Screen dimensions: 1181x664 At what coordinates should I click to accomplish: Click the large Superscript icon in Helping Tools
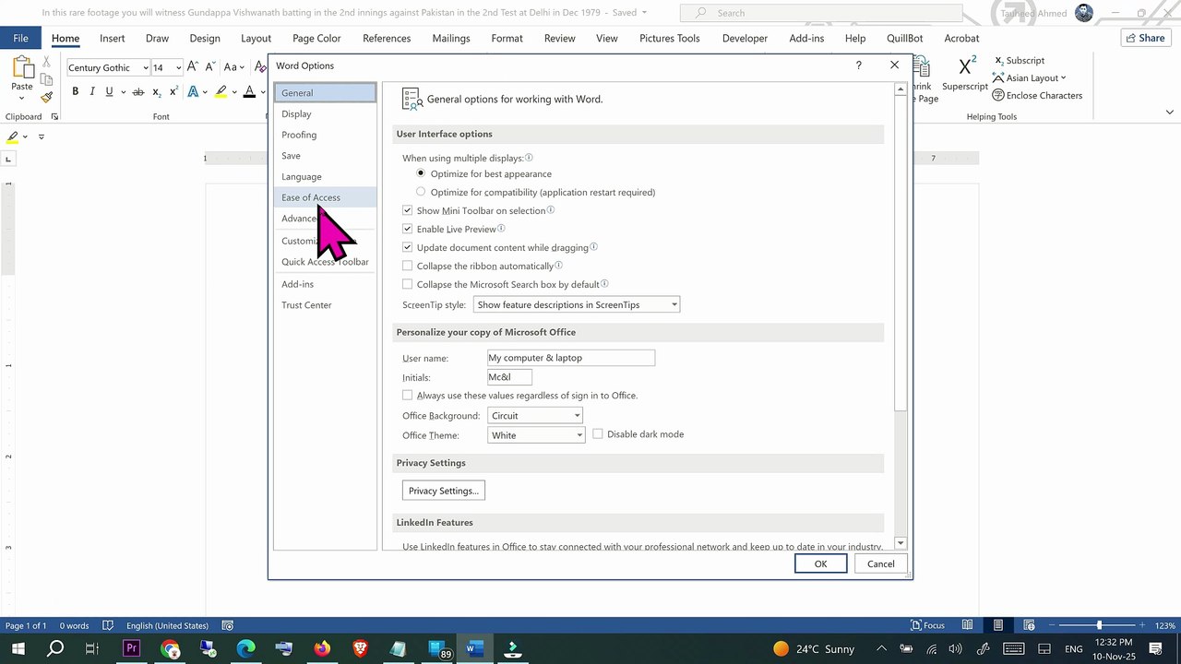(x=966, y=66)
